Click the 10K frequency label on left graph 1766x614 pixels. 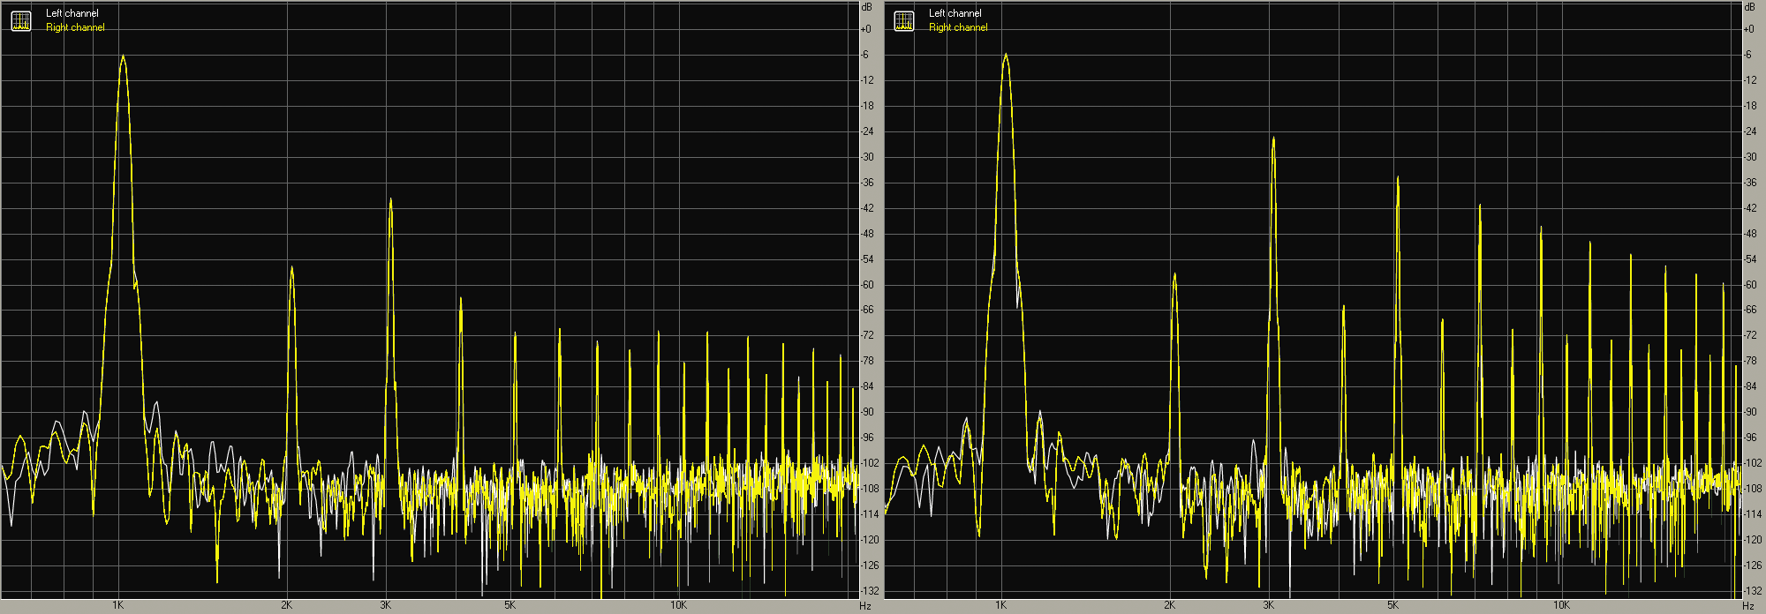(678, 605)
